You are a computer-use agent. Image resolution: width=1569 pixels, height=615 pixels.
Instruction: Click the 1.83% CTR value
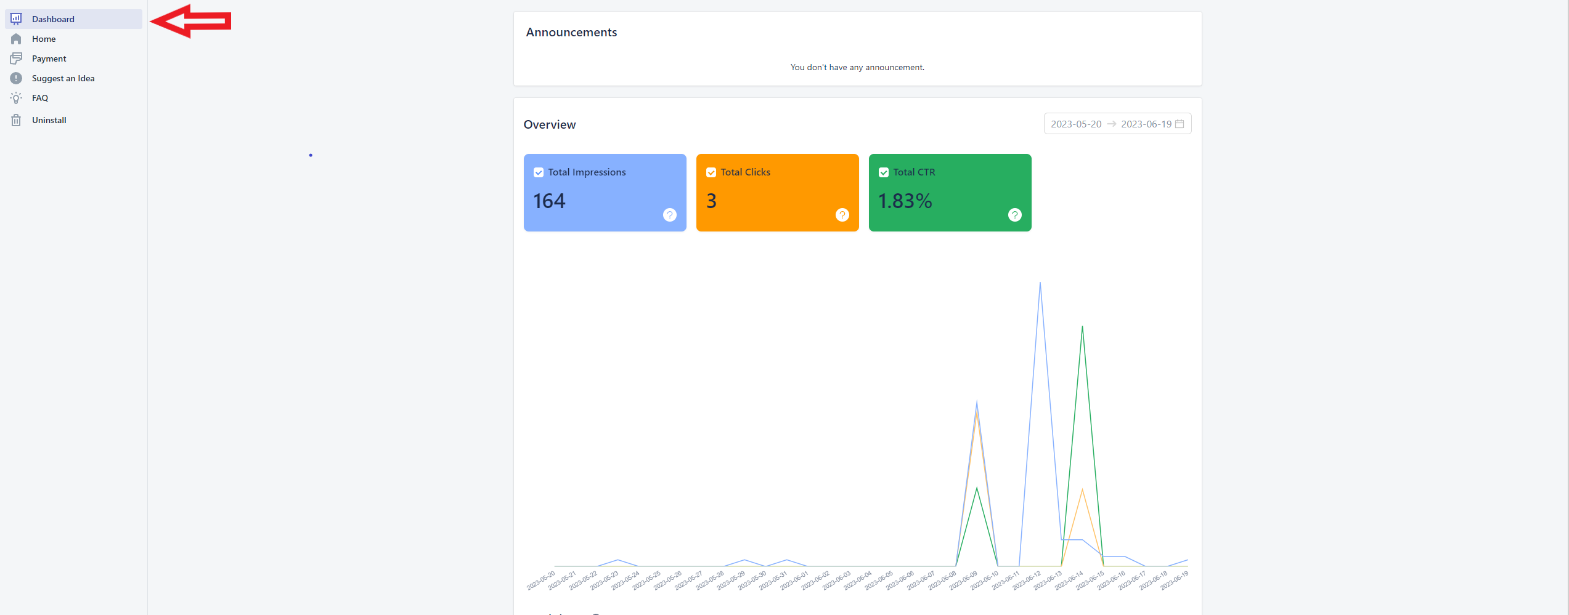pyautogui.click(x=905, y=201)
